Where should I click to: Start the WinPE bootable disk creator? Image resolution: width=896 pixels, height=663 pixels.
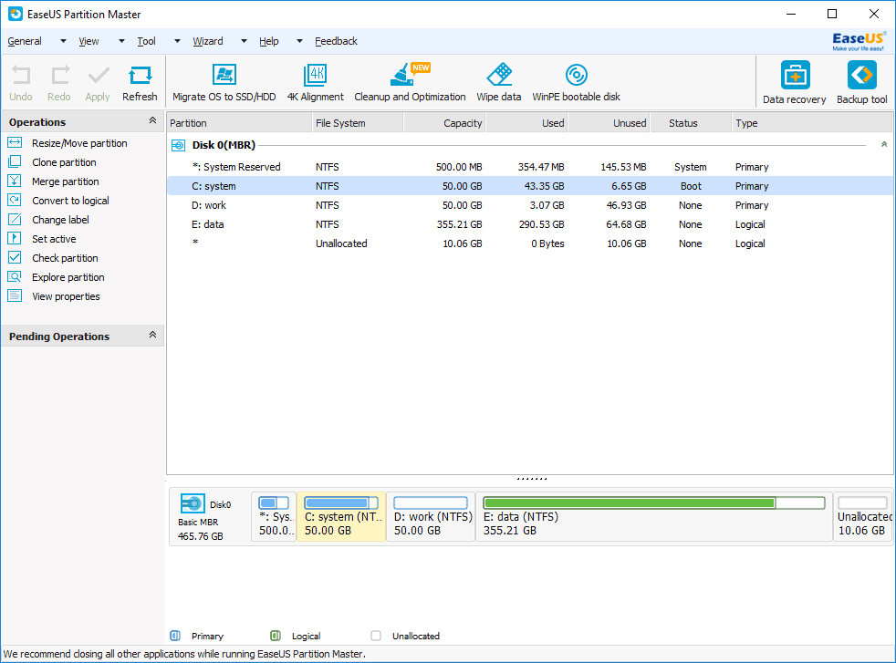pyautogui.click(x=576, y=82)
